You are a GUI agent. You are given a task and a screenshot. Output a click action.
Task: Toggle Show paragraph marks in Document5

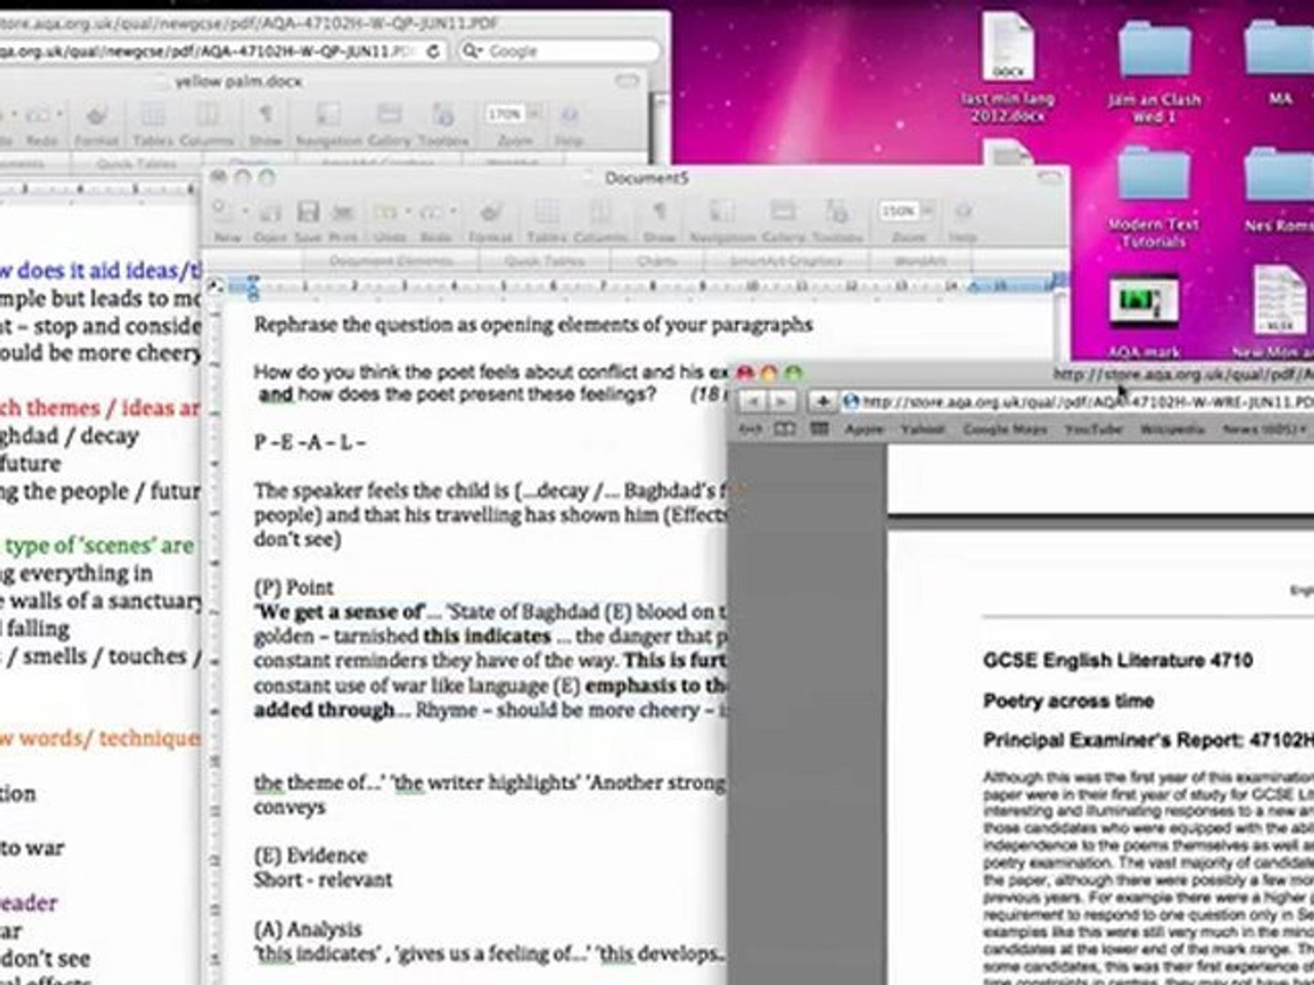(659, 213)
